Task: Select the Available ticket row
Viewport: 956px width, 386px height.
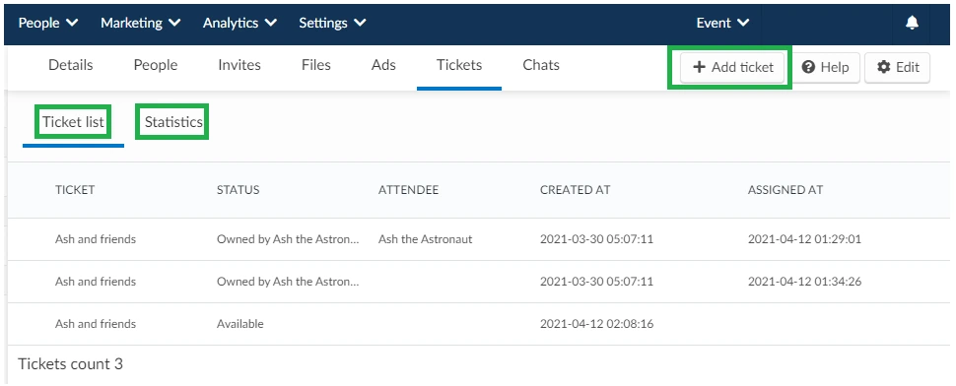Action: [479, 324]
